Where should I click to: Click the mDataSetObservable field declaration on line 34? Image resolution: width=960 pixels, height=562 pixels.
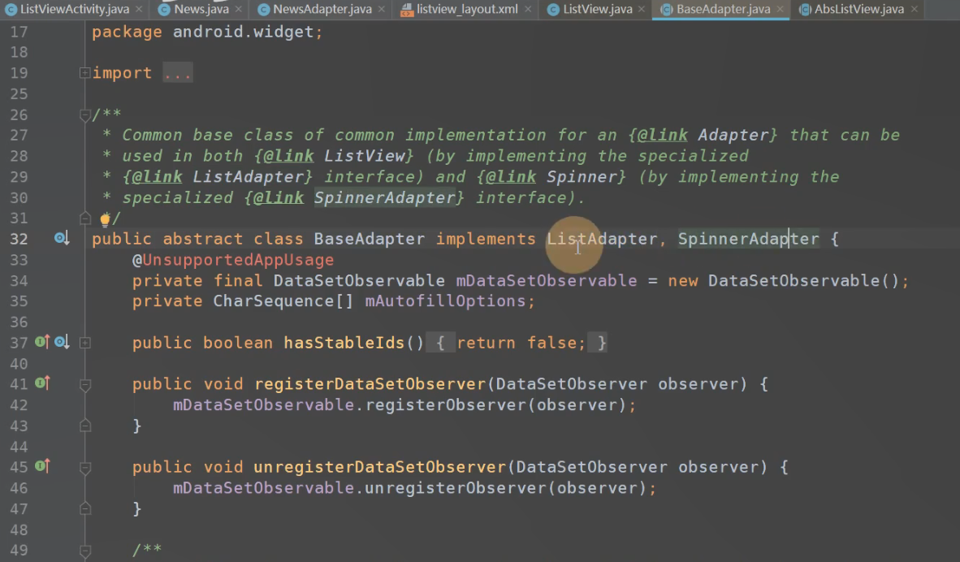coord(546,280)
